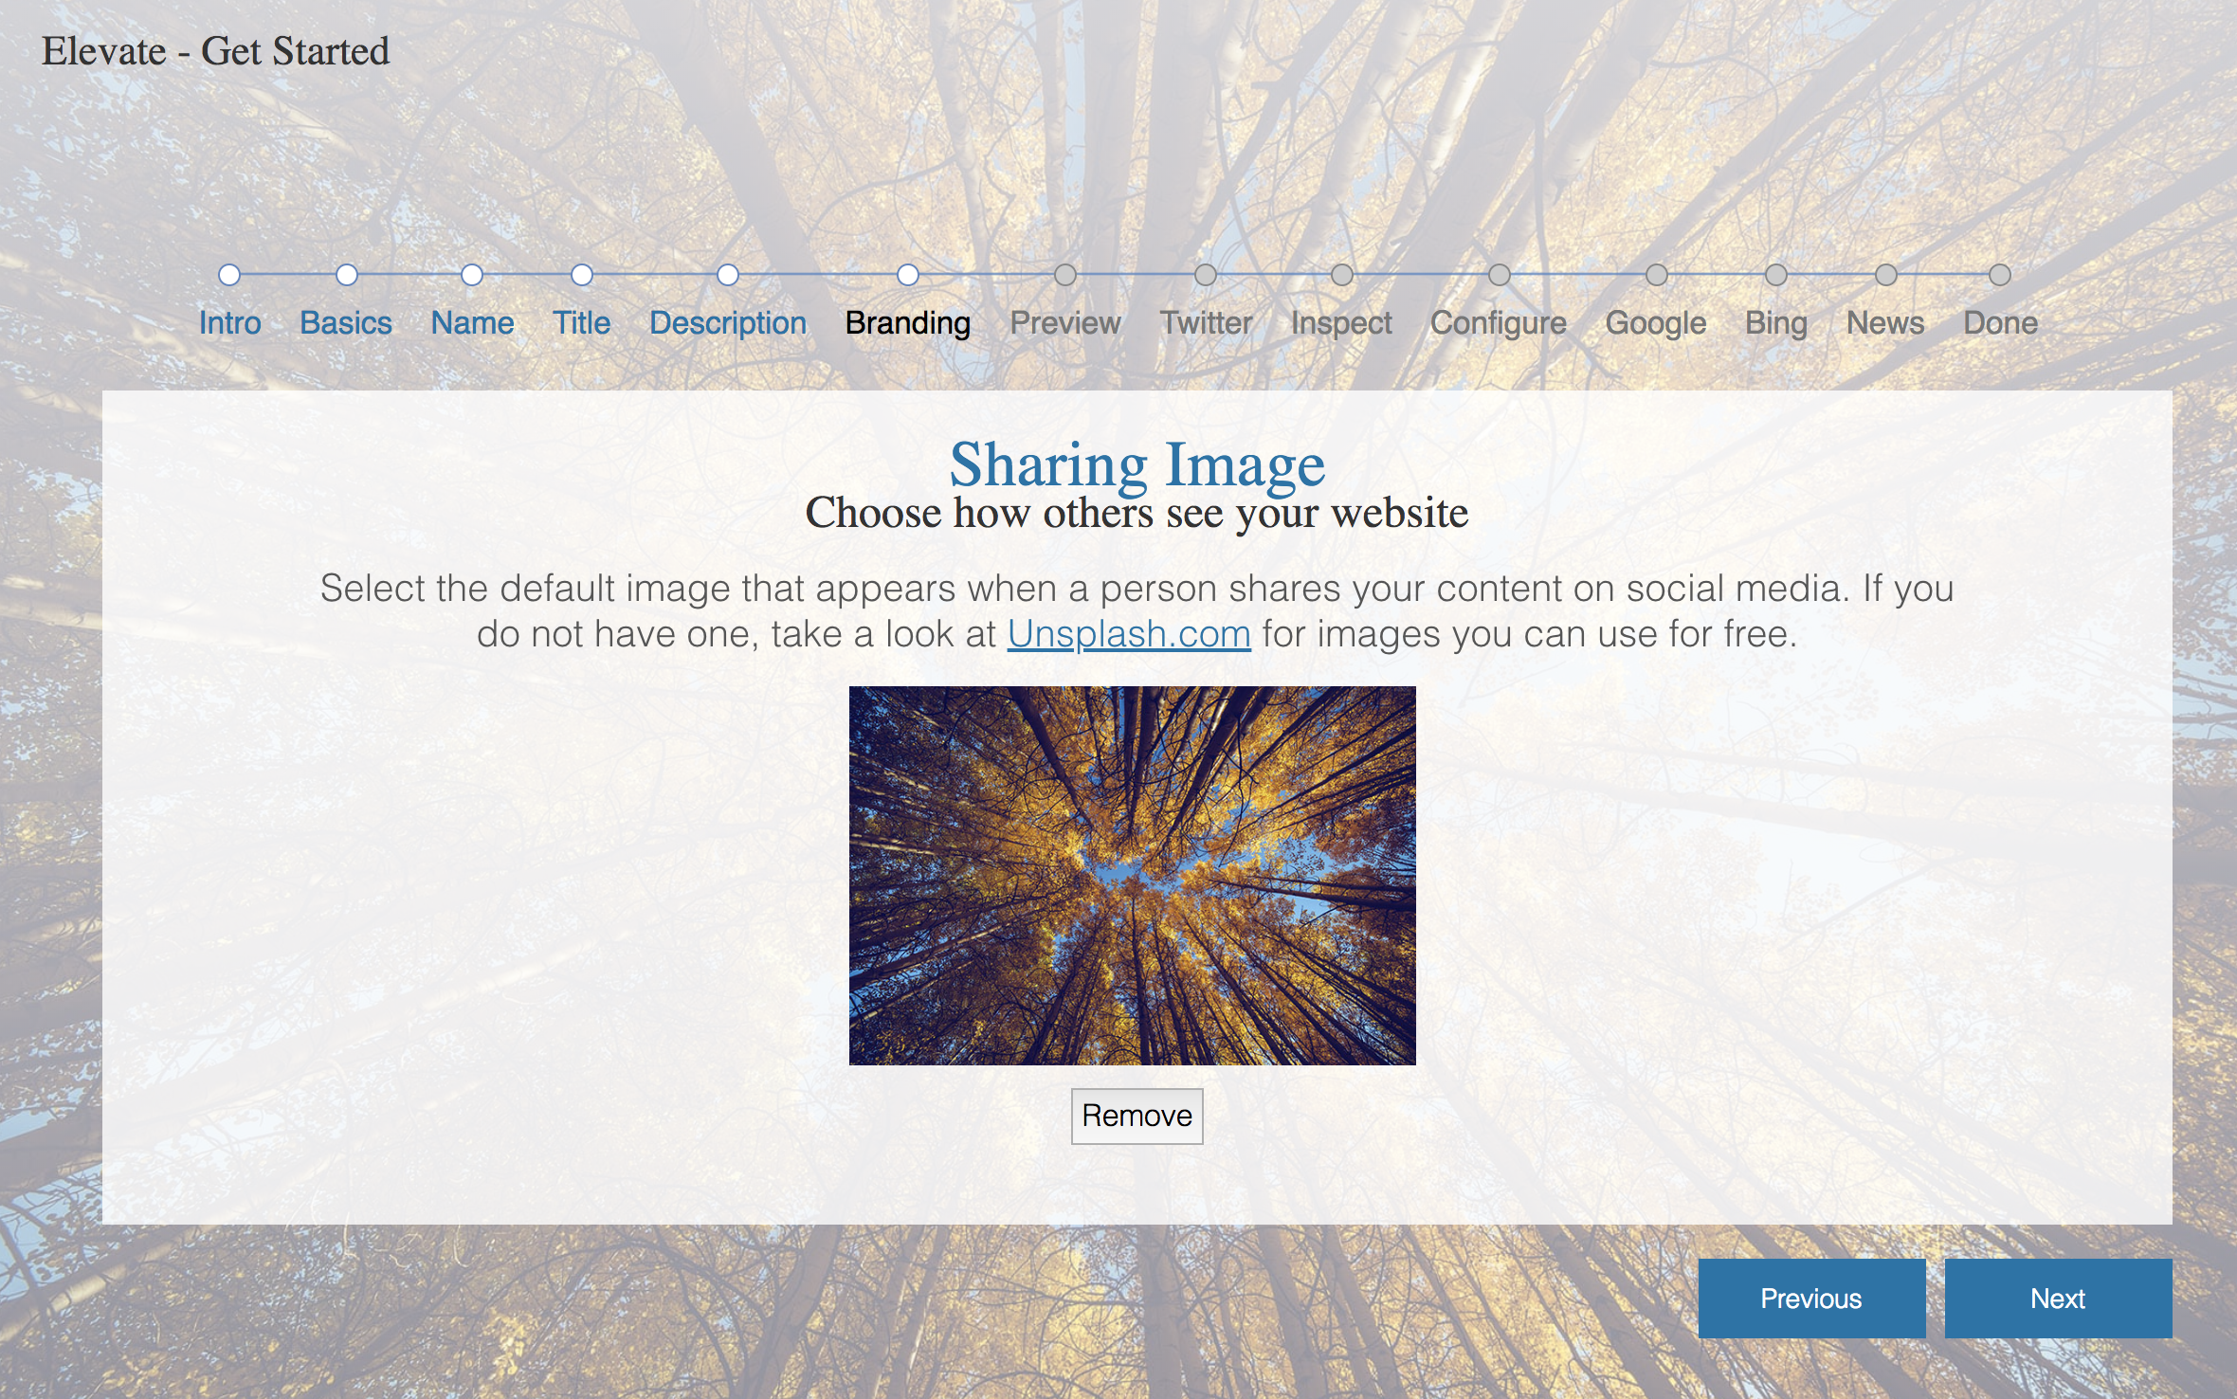Select the Twitter step label
This screenshot has width=2237, height=1399.
(1206, 323)
